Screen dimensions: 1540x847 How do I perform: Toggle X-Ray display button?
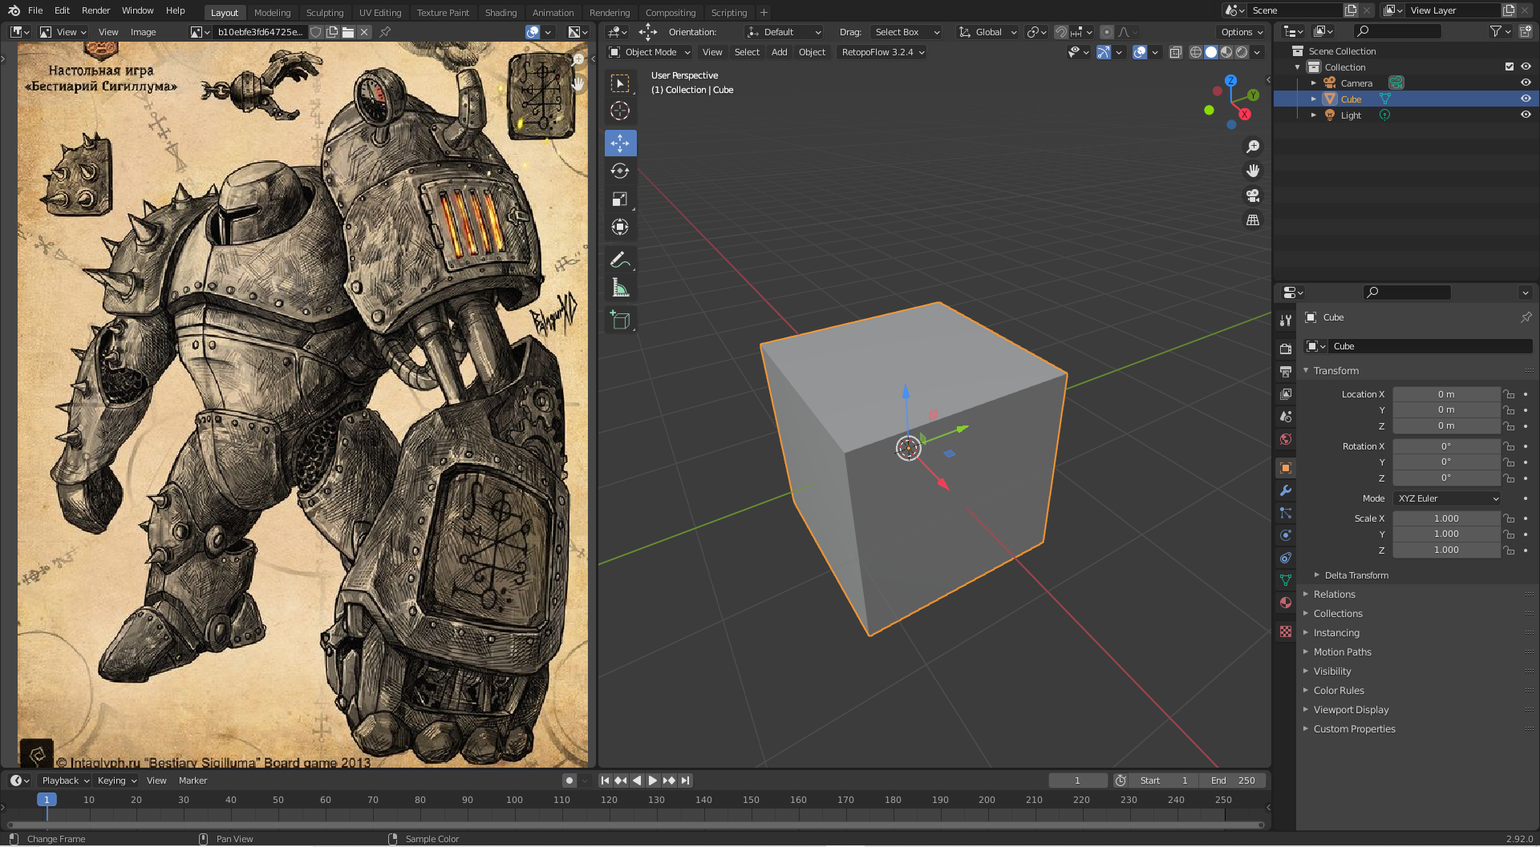[x=1175, y=52]
